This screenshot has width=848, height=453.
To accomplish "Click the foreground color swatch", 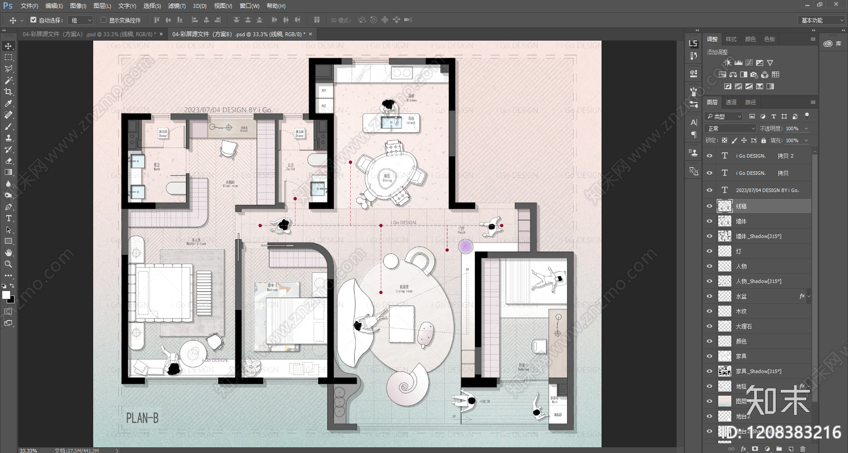I will 6,295.
